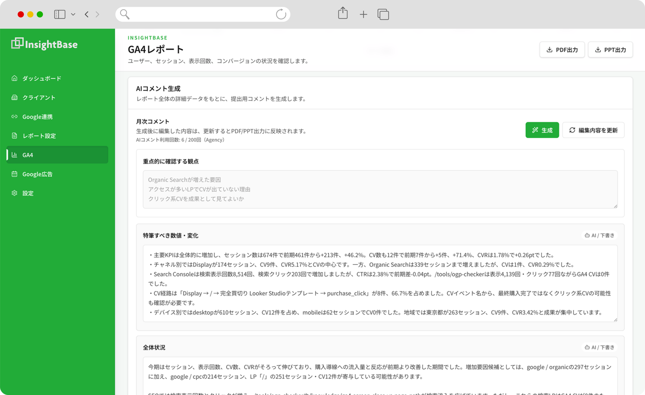This screenshot has width=645, height=395.
Task: Reload the page with the refresh icon
Action: click(x=281, y=14)
